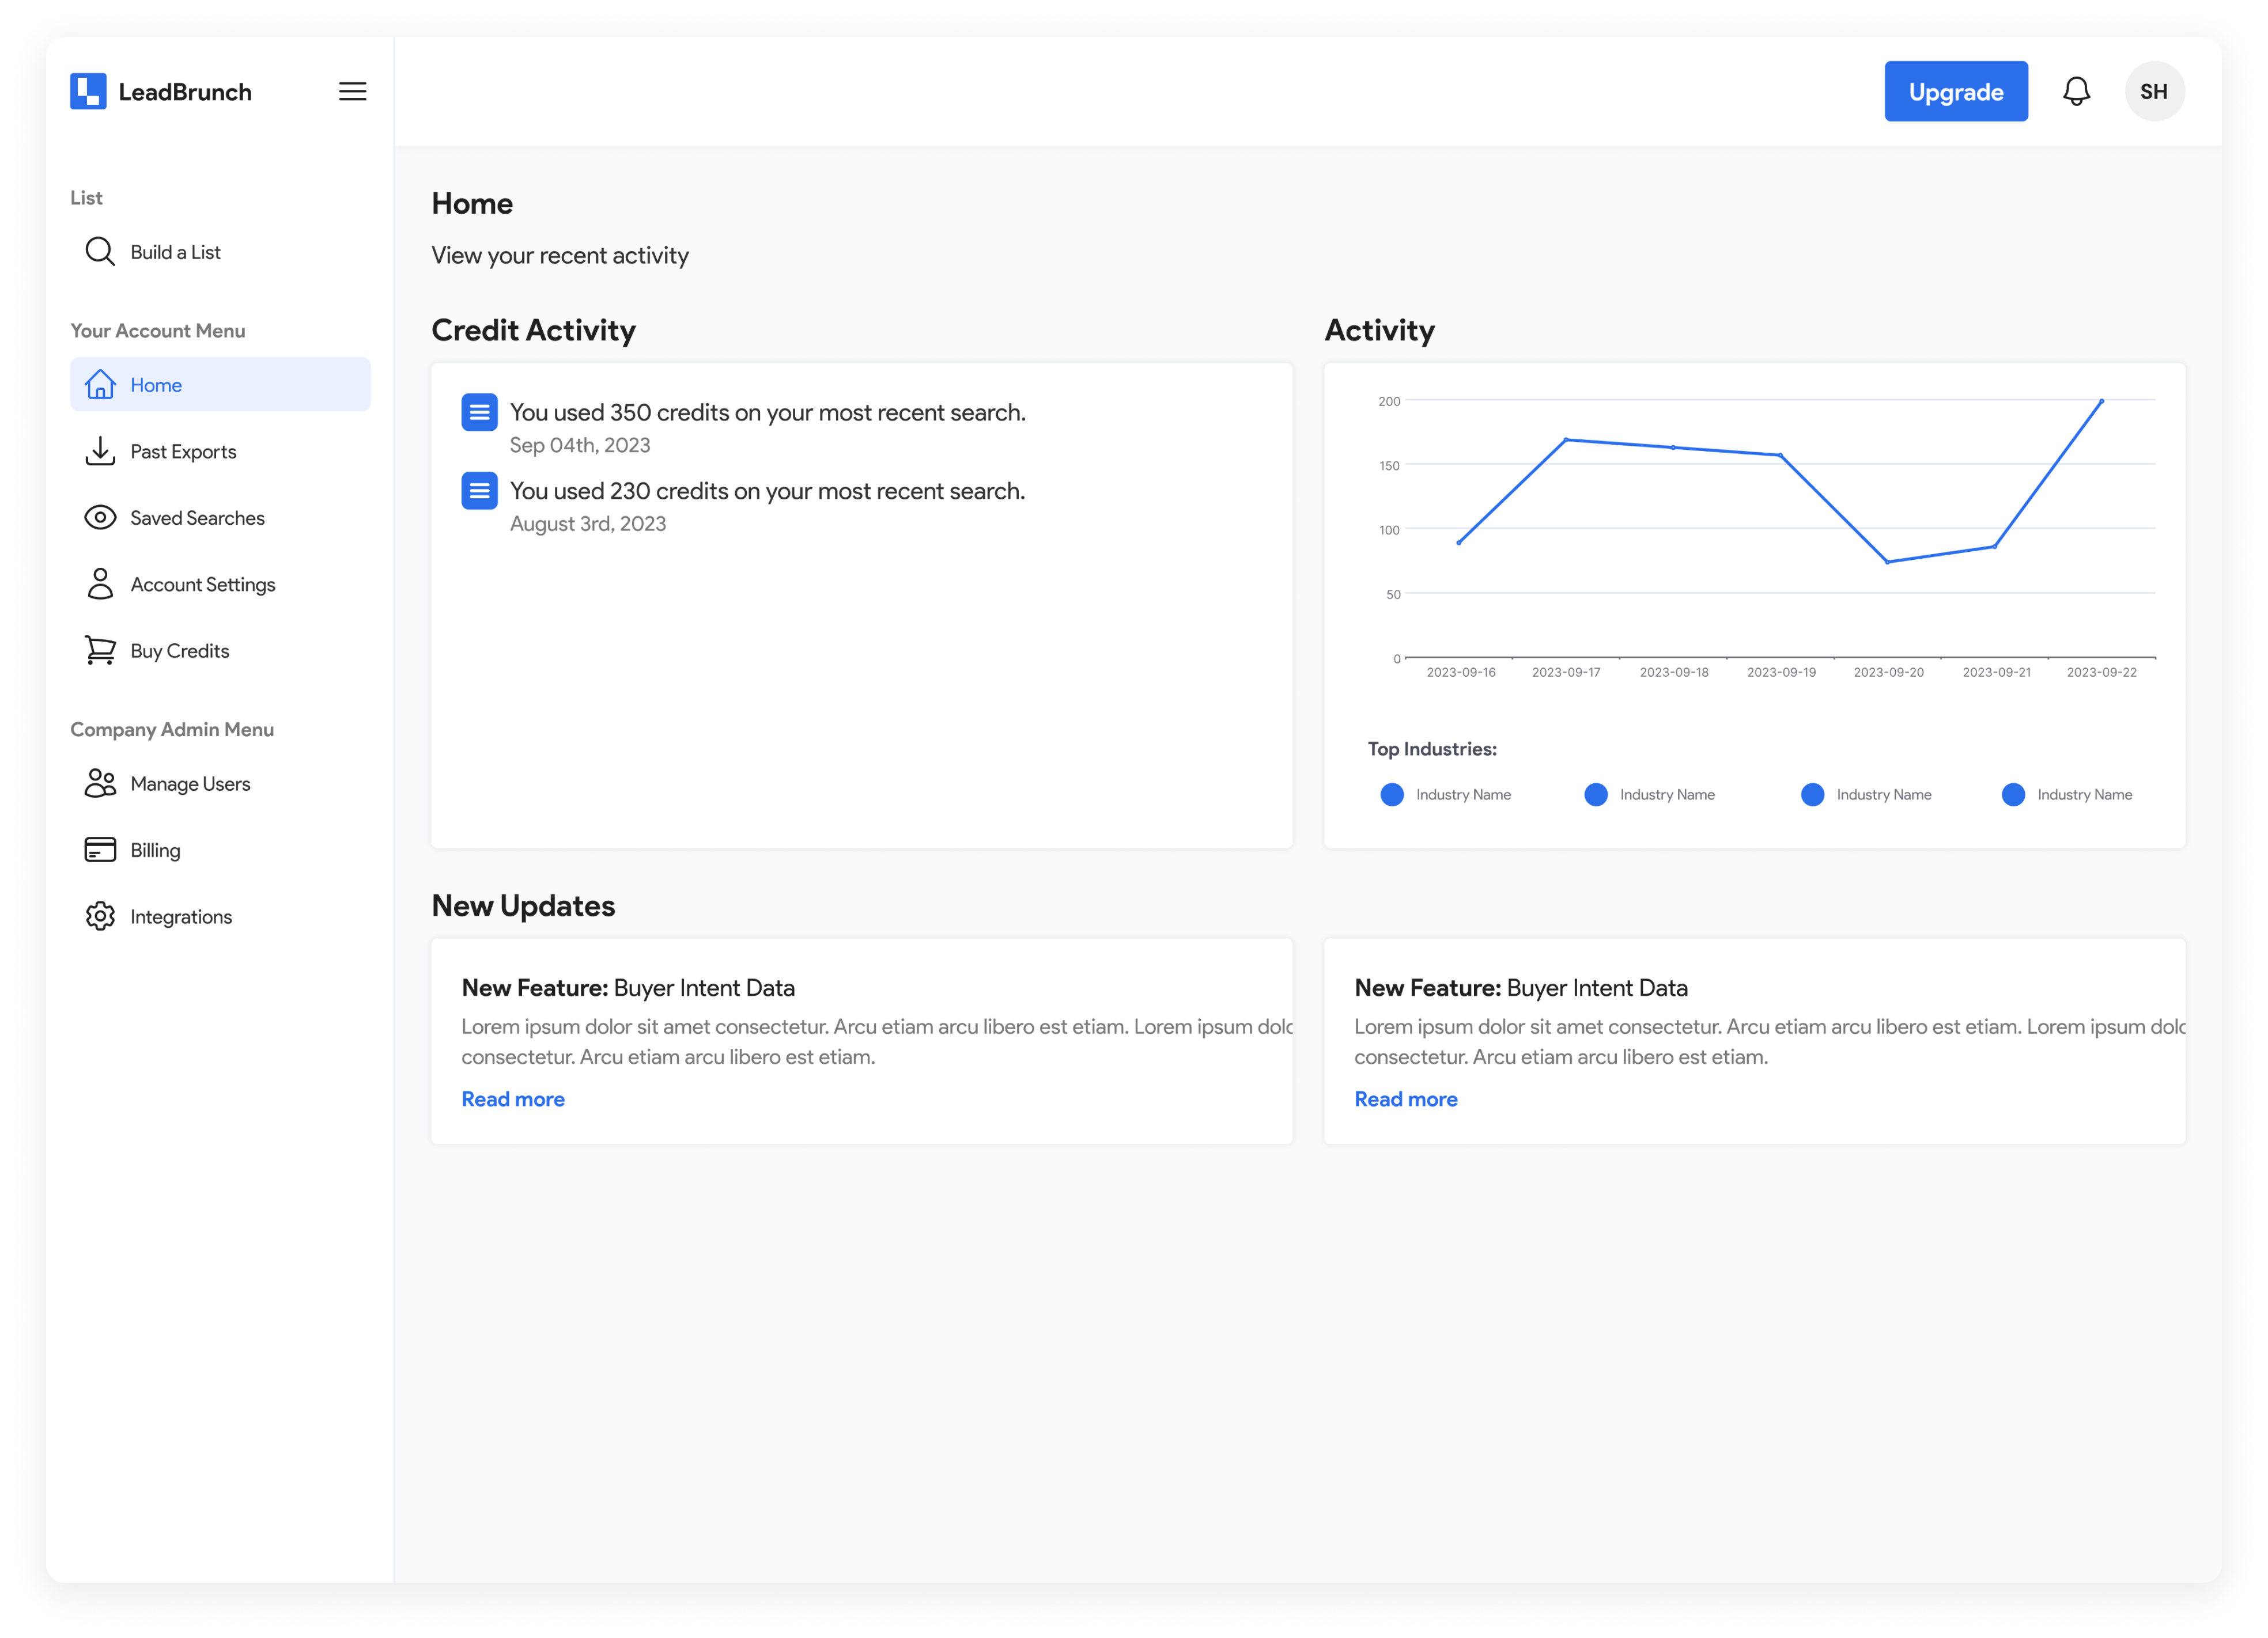Click chart data point for 2023-09-20

coord(1887,562)
